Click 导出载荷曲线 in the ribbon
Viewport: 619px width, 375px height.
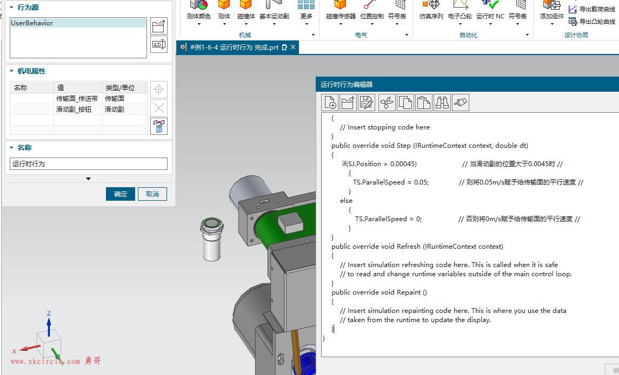tap(592, 9)
